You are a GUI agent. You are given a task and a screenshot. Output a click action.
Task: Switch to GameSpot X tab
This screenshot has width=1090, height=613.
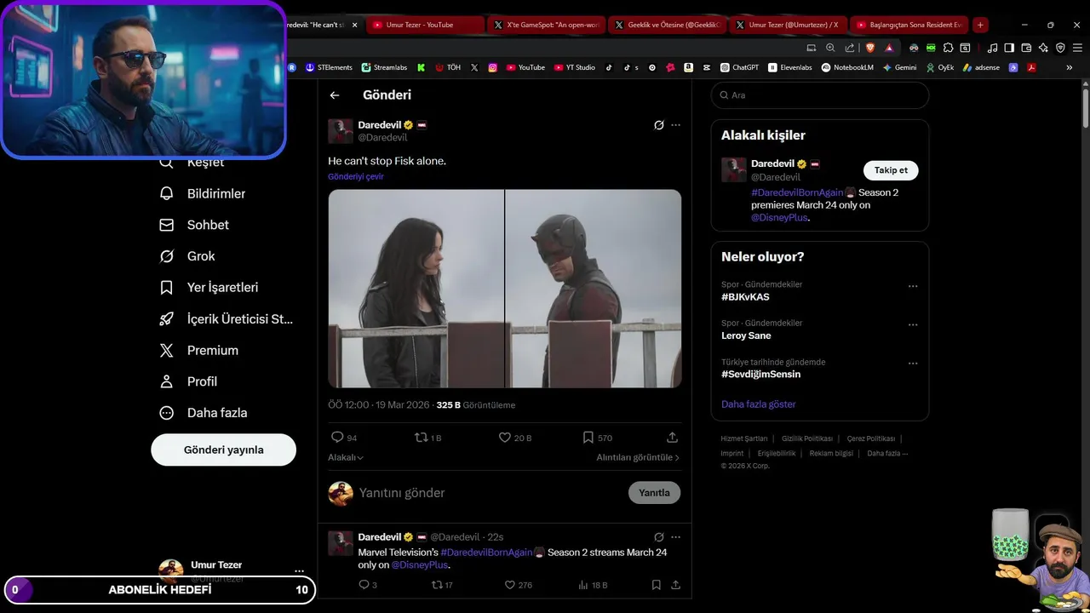click(547, 25)
